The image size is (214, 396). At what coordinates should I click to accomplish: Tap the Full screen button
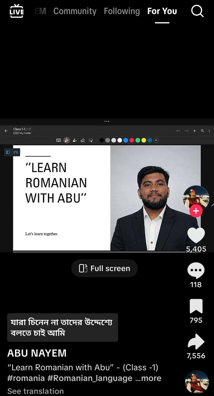click(105, 268)
